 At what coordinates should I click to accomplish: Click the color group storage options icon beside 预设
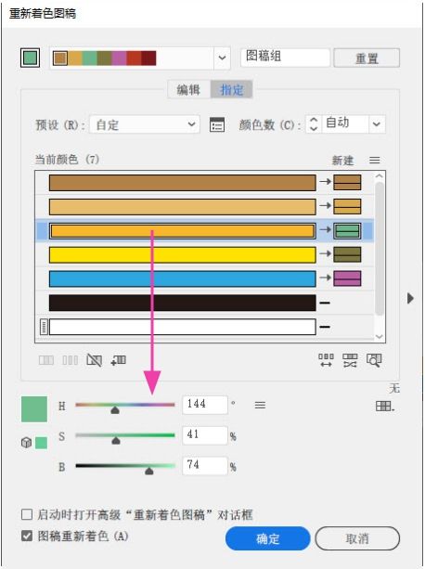[x=217, y=124]
